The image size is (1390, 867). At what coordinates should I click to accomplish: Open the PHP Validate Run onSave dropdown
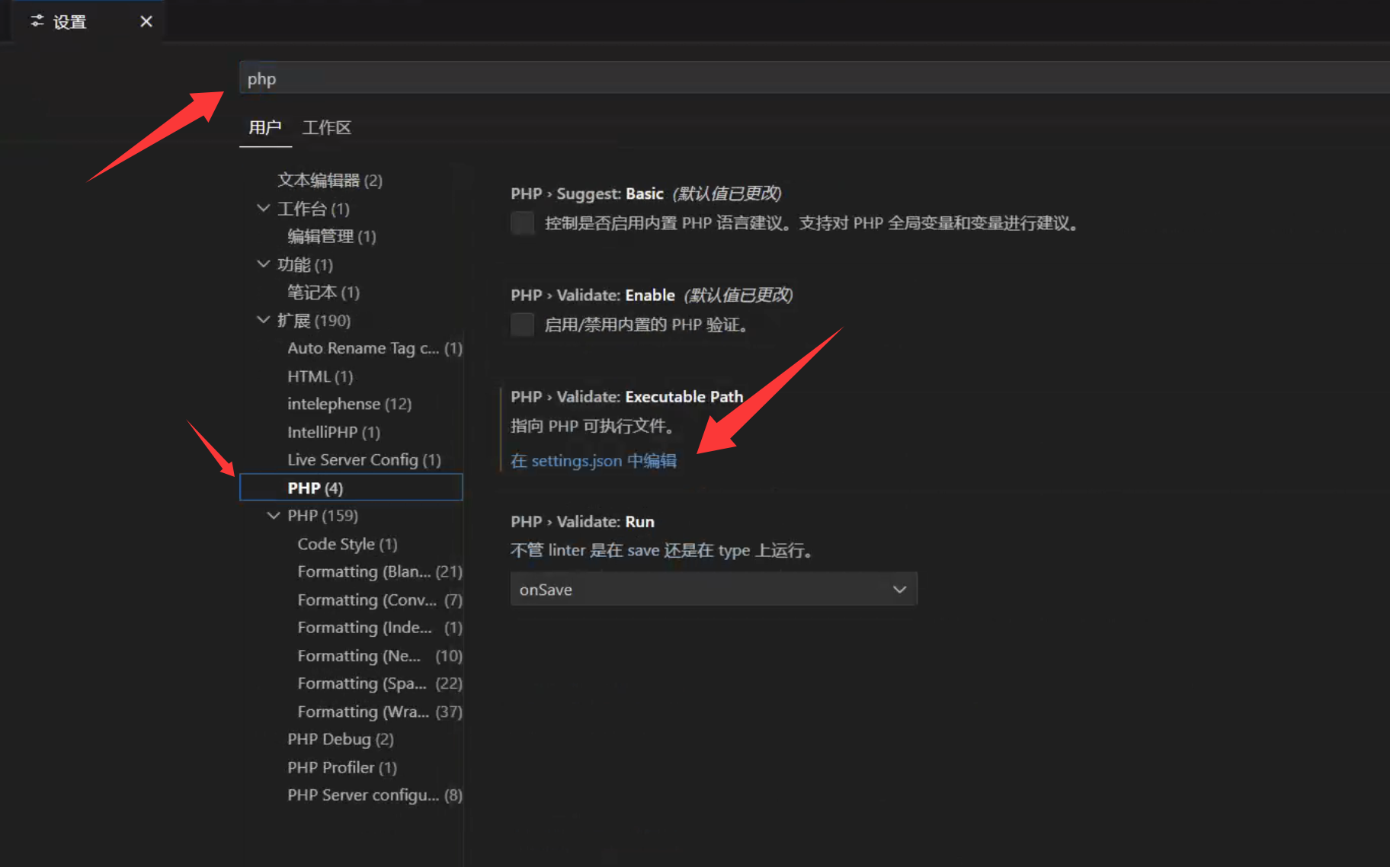click(713, 590)
